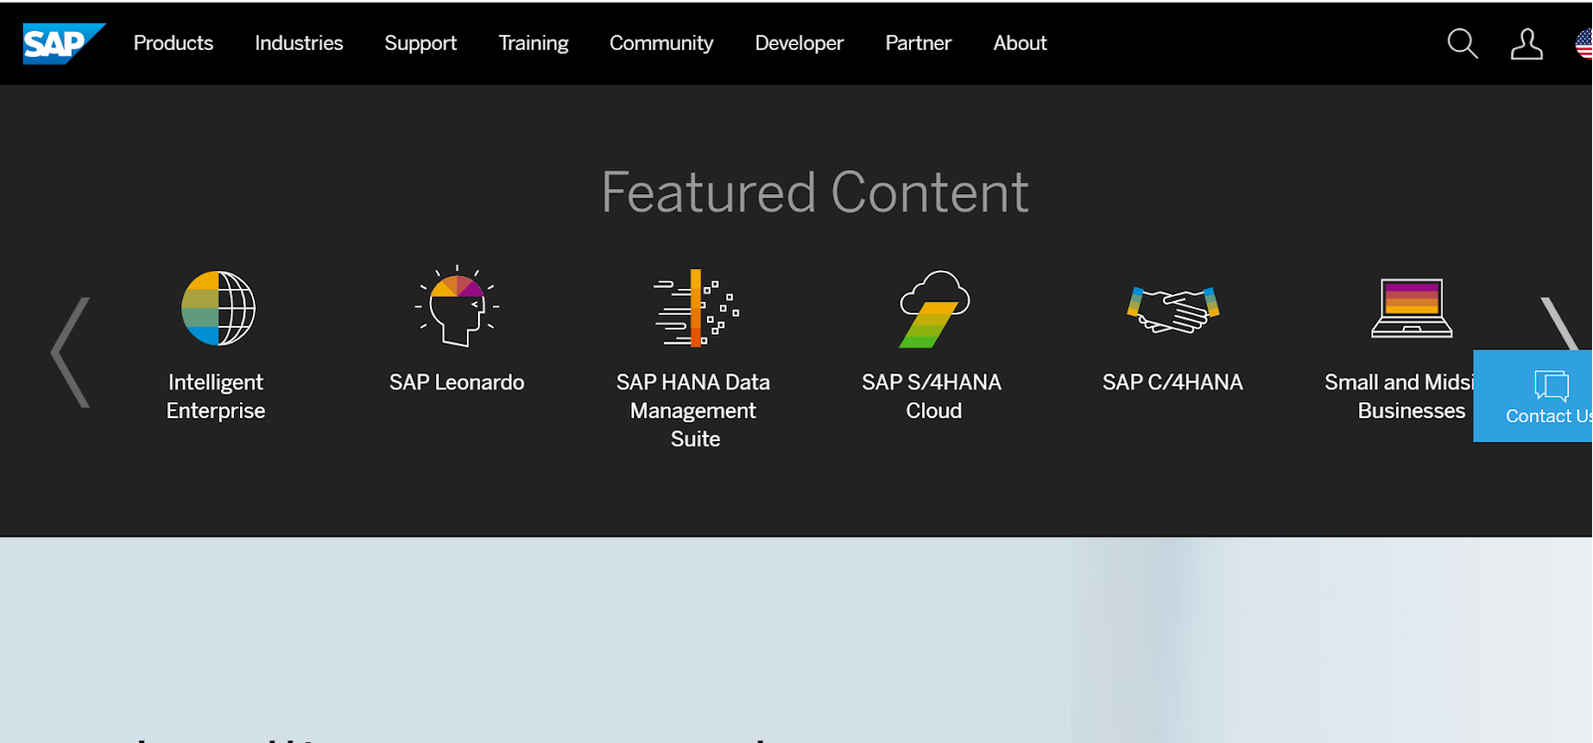Click the Contact Us label
This screenshot has height=743, width=1593.
pyautogui.click(x=1548, y=416)
